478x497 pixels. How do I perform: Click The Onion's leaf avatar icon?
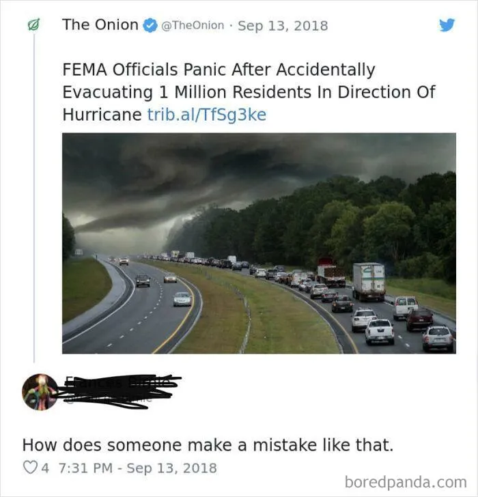point(33,25)
